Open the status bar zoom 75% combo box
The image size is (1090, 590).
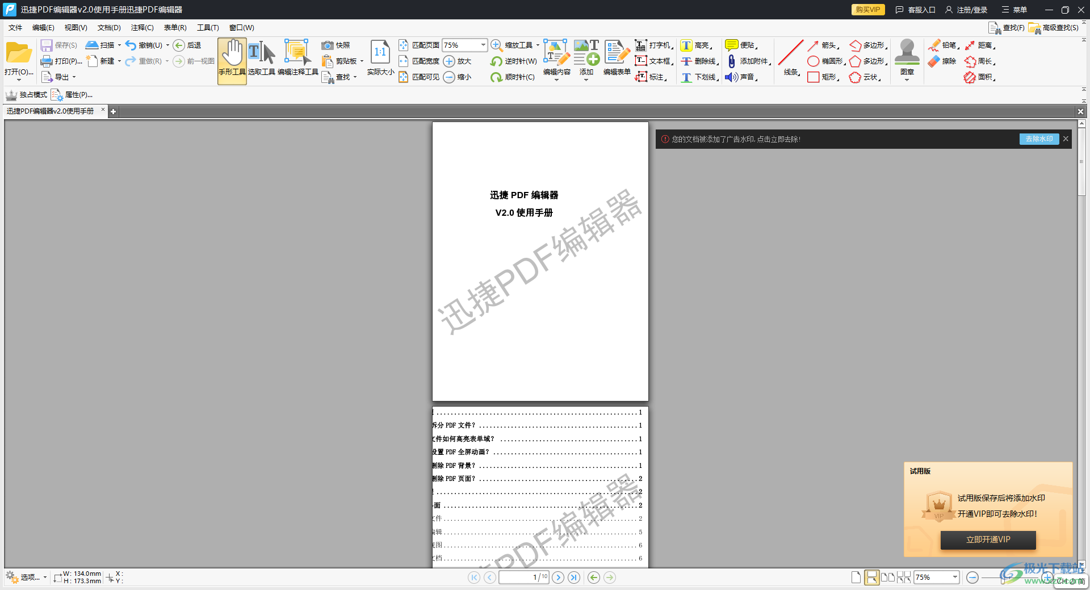point(936,578)
